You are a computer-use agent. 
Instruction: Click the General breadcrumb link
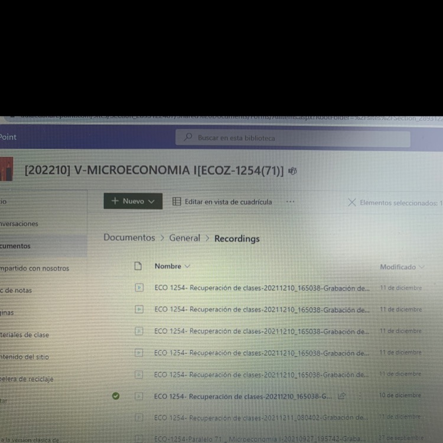point(184,237)
